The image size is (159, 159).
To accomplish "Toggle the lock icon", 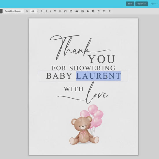I will click(x=88, y=11).
